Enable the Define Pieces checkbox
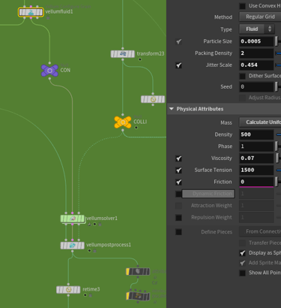 178,232
